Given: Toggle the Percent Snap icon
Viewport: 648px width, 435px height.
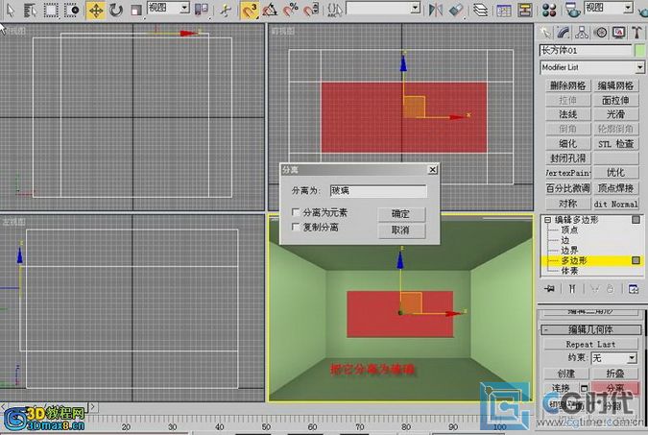Looking at the screenshot, I should tap(291, 10).
